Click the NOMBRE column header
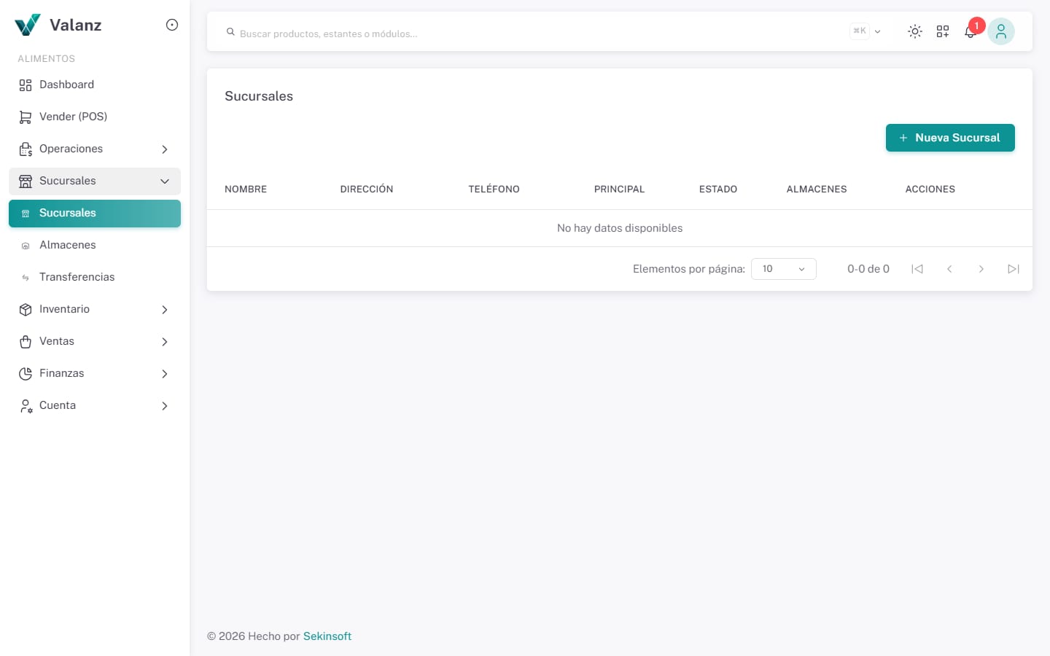1050x656 pixels. click(x=246, y=189)
